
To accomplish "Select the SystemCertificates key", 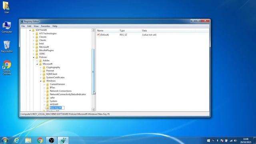I will [x=55, y=77].
